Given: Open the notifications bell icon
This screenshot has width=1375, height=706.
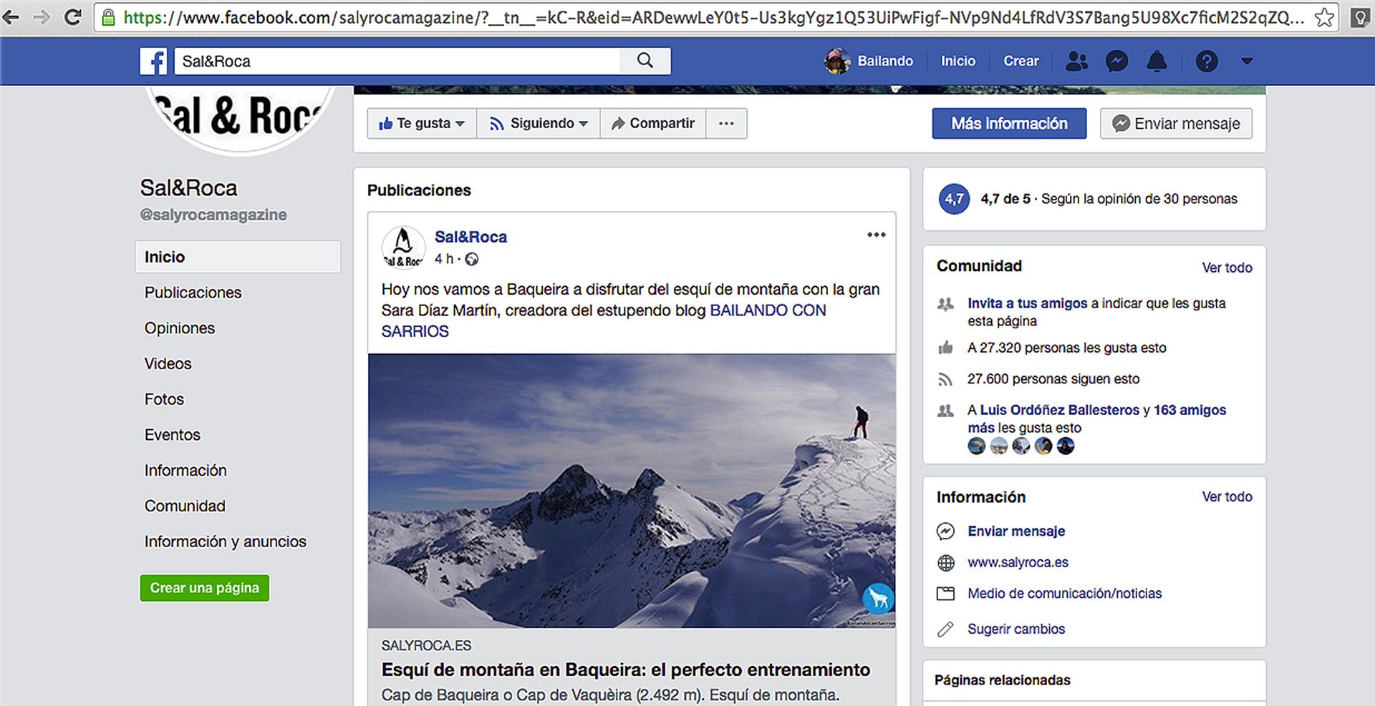Looking at the screenshot, I should 1157,62.
